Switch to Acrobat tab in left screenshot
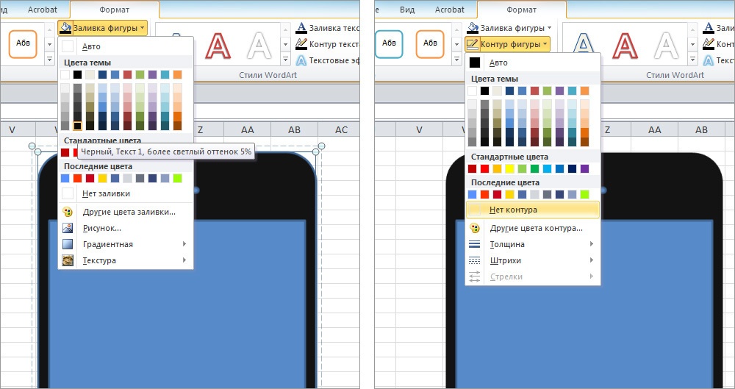735x389 pixels. coord(42,10)
